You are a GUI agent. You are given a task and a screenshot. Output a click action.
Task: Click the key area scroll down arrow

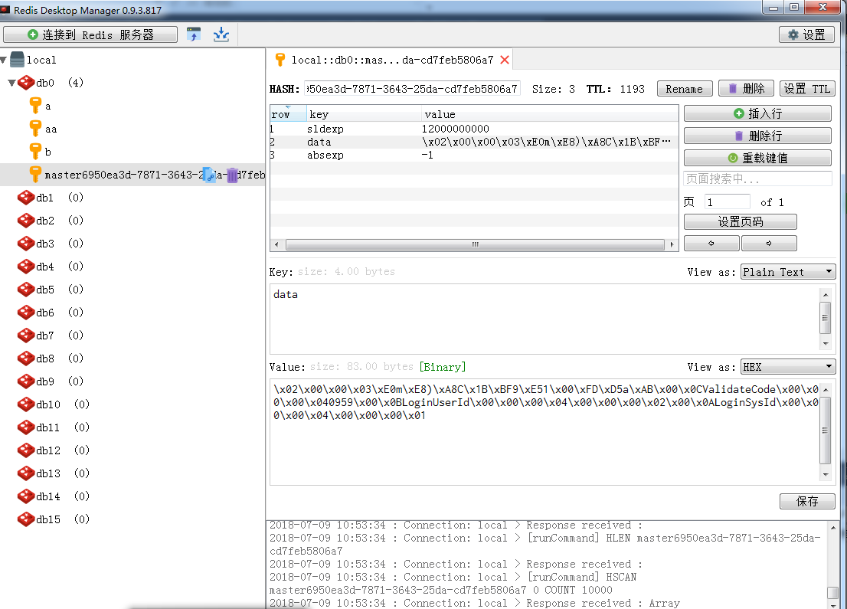click(825, 344)
